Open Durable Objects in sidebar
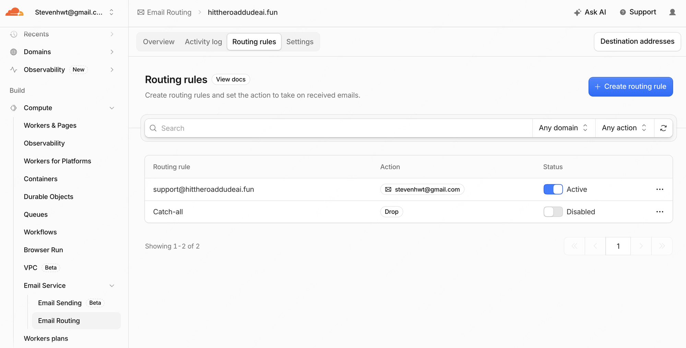 pyautogui.click(x=49, y=197)
